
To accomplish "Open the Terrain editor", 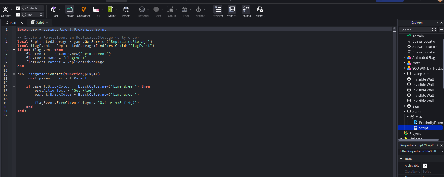I will click(x=70, y=9).
